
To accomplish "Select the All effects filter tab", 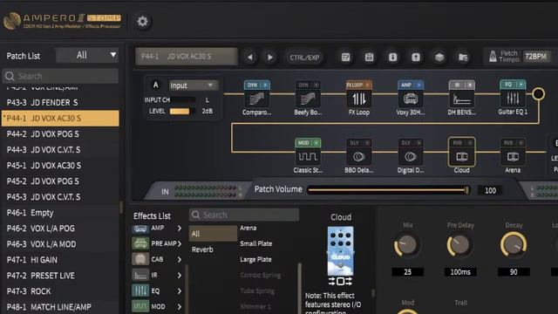I will point(213,234).
